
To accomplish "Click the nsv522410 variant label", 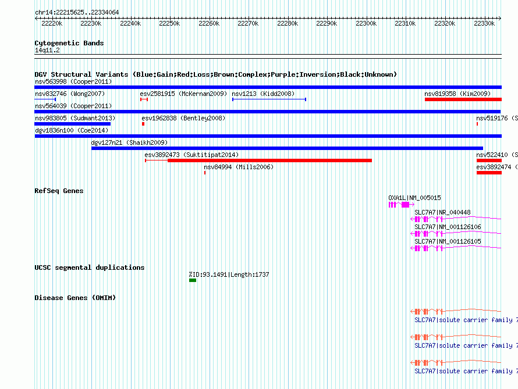I will point(497,155).
